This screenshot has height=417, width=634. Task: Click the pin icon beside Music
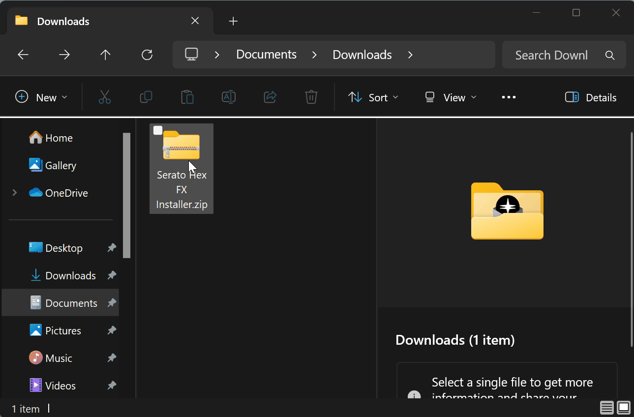coord(112,358)
